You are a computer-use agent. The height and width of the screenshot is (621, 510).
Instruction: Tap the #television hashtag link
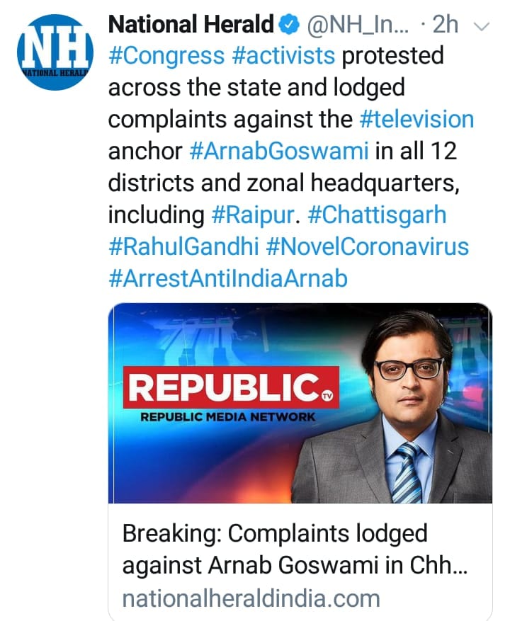[416, 119]
